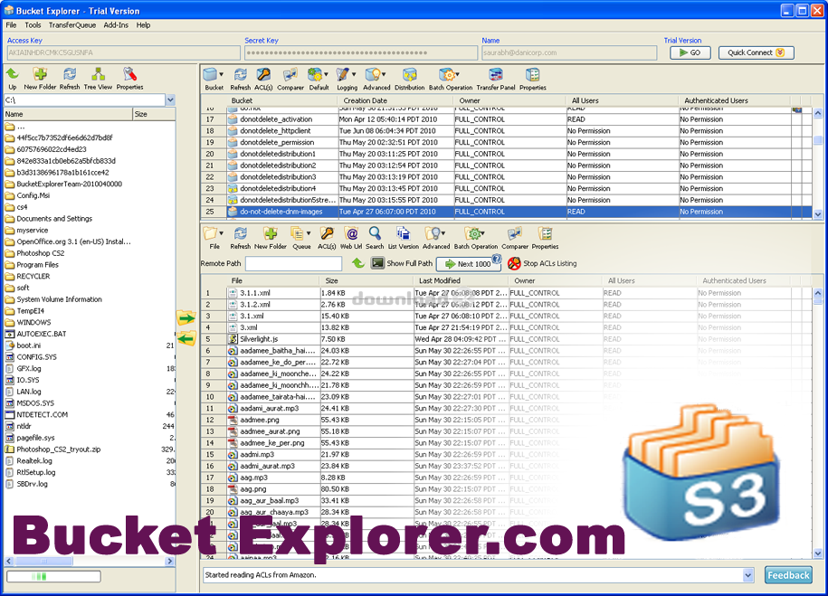Open the Add-Ins menu
The image size is (828, 596).
(116, 25)
